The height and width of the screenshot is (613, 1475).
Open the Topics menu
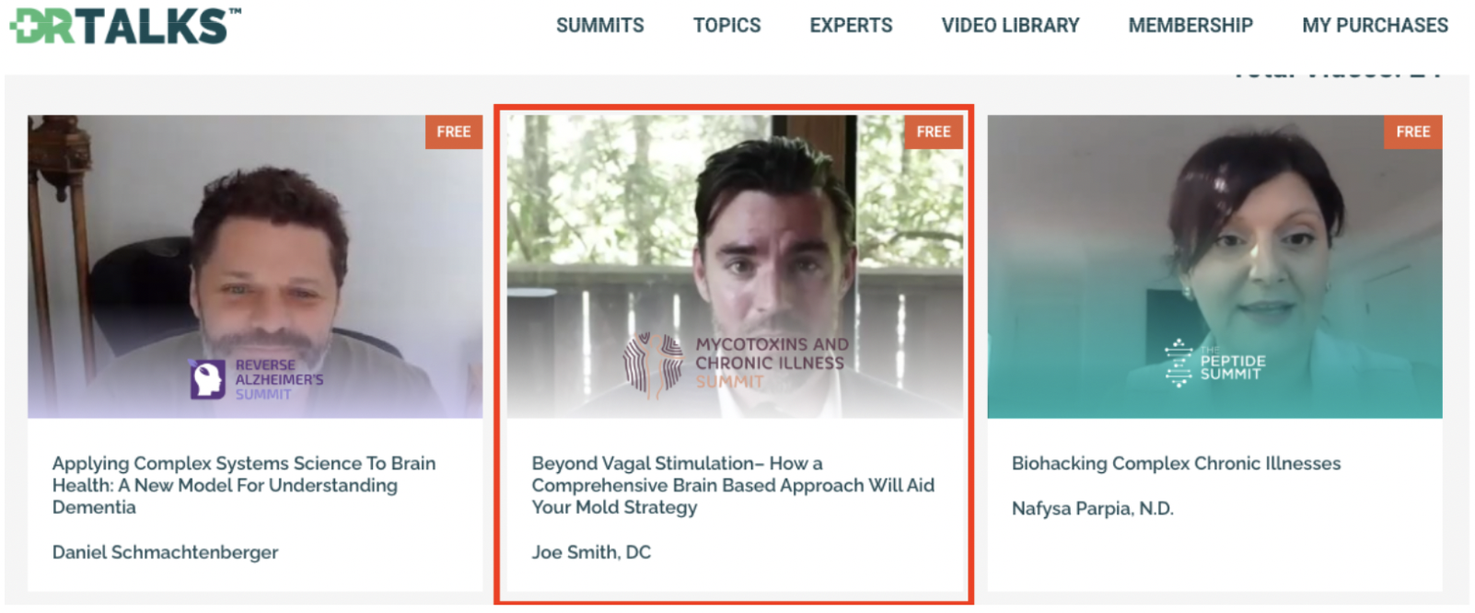[x=726, y=26]
